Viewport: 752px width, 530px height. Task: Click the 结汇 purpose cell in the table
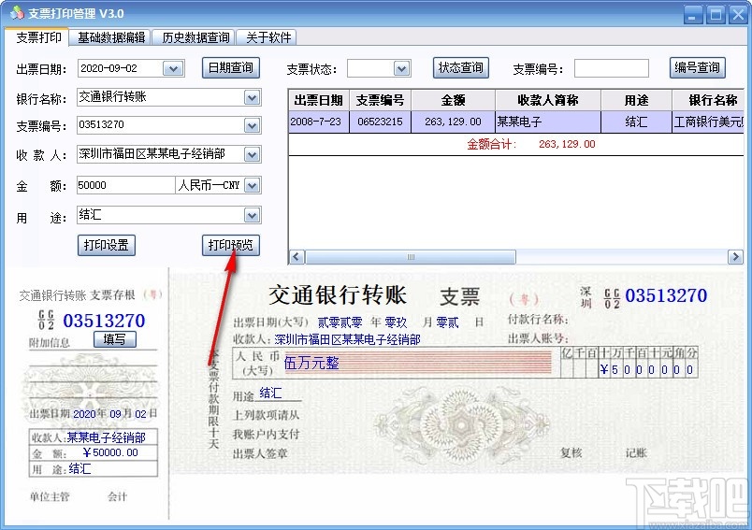coord(636,122)
